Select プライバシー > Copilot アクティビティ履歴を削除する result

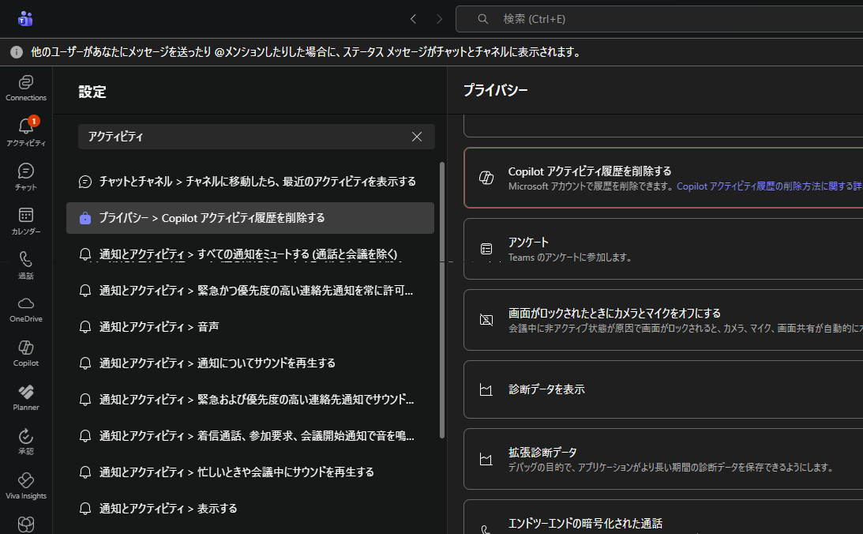pyautogui.click(x=250, y=218)
